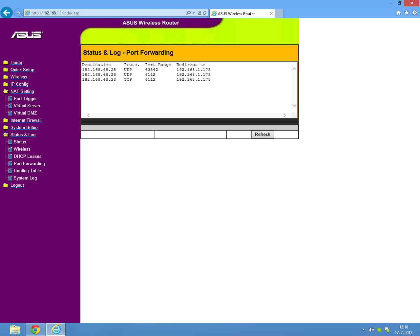Screen dimensions: 420x336
Task: Click the Routing Table page icon
Action: tap(10, 171)
